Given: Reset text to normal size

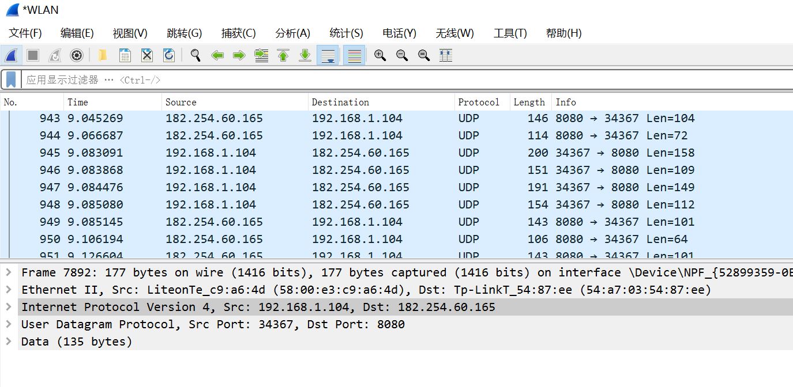Looking at the screenshot, I should [424, 55].
